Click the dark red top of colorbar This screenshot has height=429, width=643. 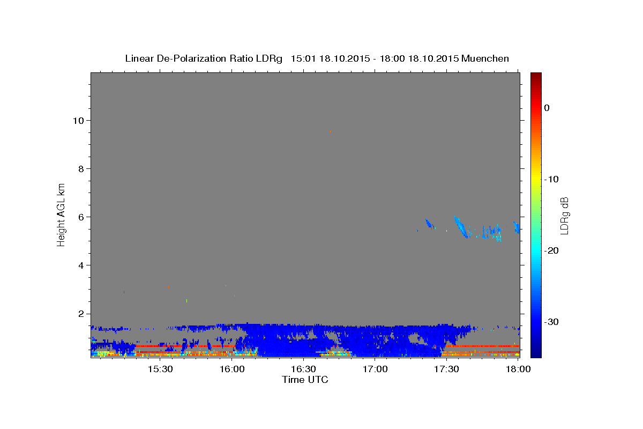pyautogui.click(x=536, y=76)
